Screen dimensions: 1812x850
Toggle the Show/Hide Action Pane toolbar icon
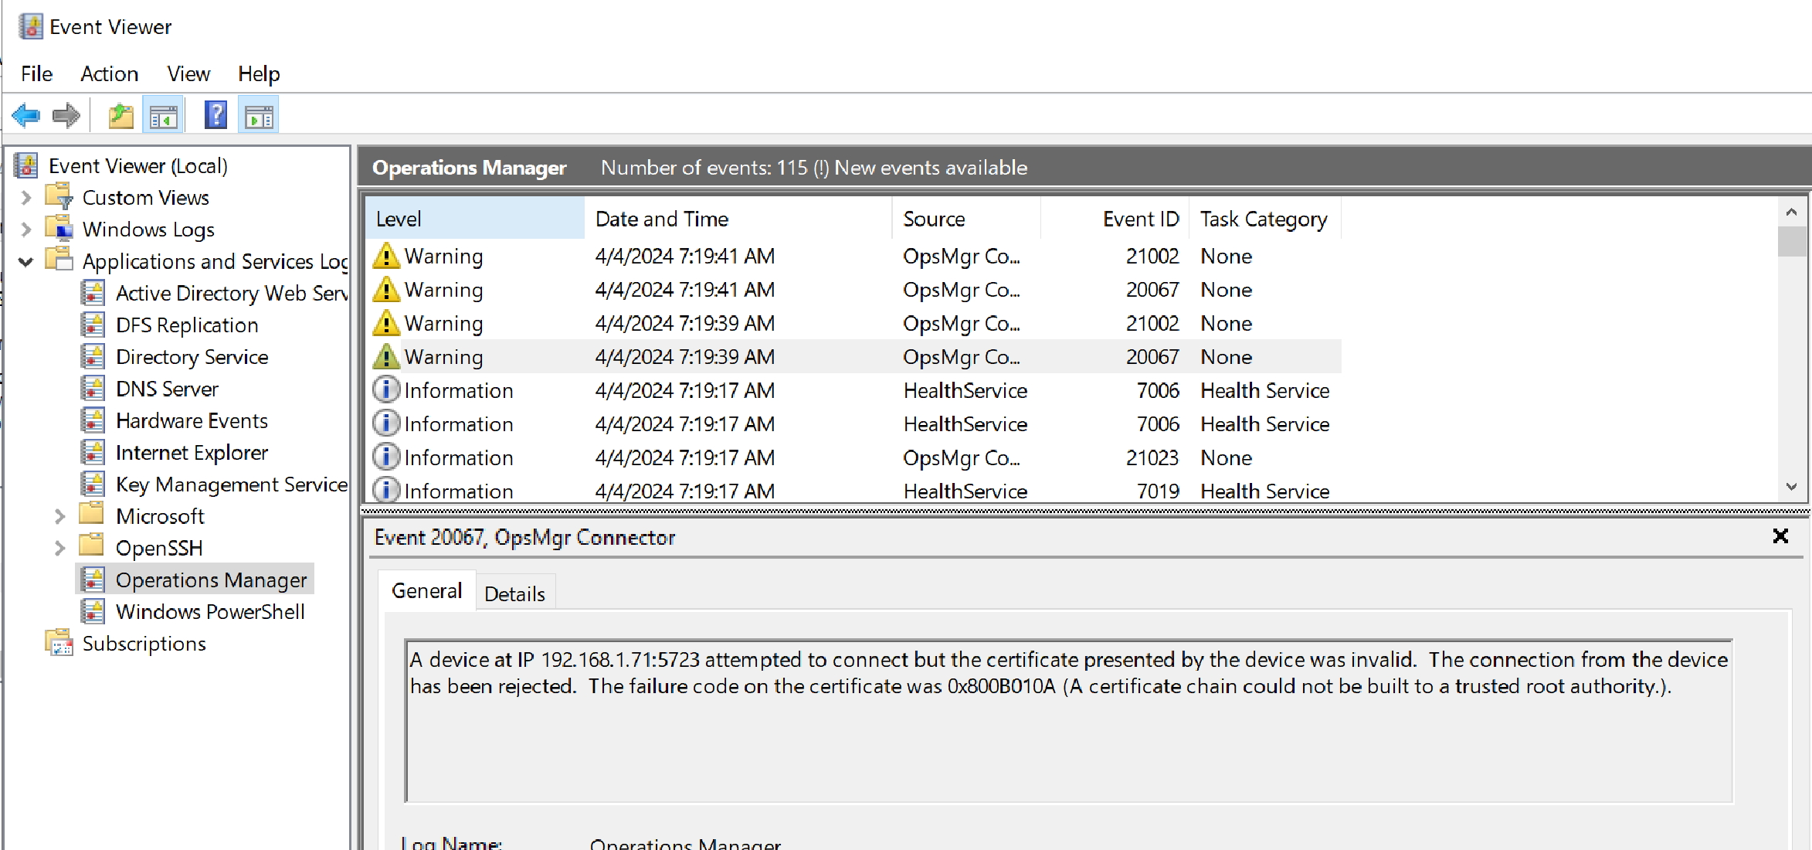[x=259, y=116]
